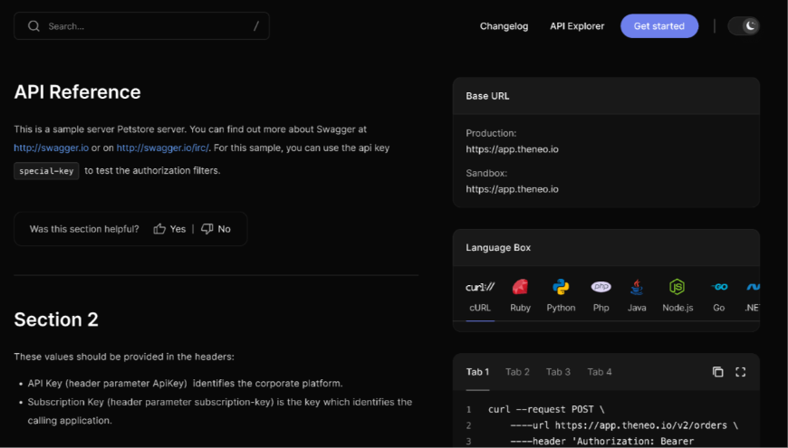Select the Php language icon
Image resolution: width=788 pixels, height=448 pixels.
[x=601, y=288]
